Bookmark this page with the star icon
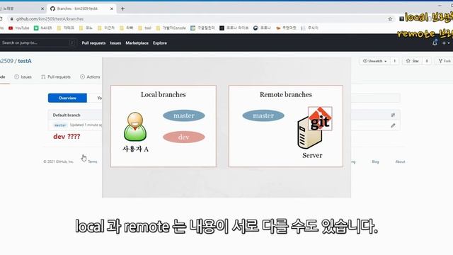The height and width of the screenshot is (255, 453). click(390, 19)
